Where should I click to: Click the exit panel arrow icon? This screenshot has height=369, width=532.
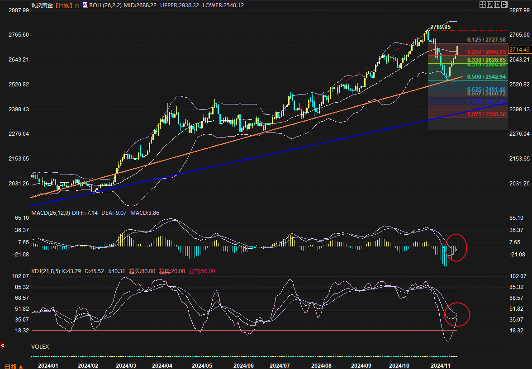pyautogui.click(x=504, y=5)
